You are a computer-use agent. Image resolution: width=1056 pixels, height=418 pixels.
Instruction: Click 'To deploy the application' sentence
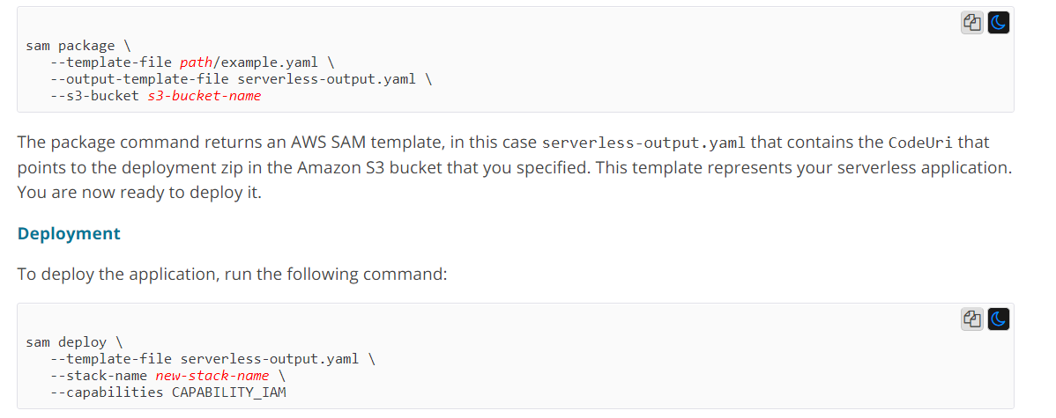(232, 275)
